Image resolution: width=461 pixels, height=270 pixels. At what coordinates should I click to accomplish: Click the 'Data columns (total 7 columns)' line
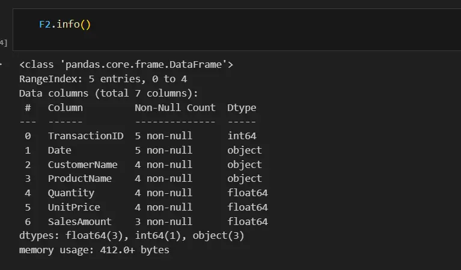(108, 93)
